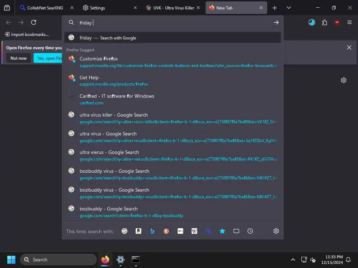358x268 pixels.
Task: Open the terminal app in taskbar
Action: (136, 260)
